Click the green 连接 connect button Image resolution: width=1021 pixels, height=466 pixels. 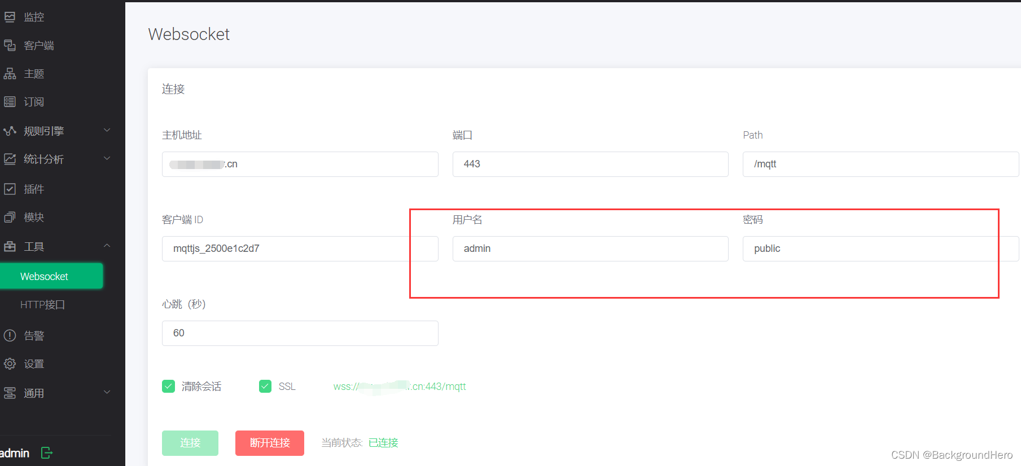(190, 443)
